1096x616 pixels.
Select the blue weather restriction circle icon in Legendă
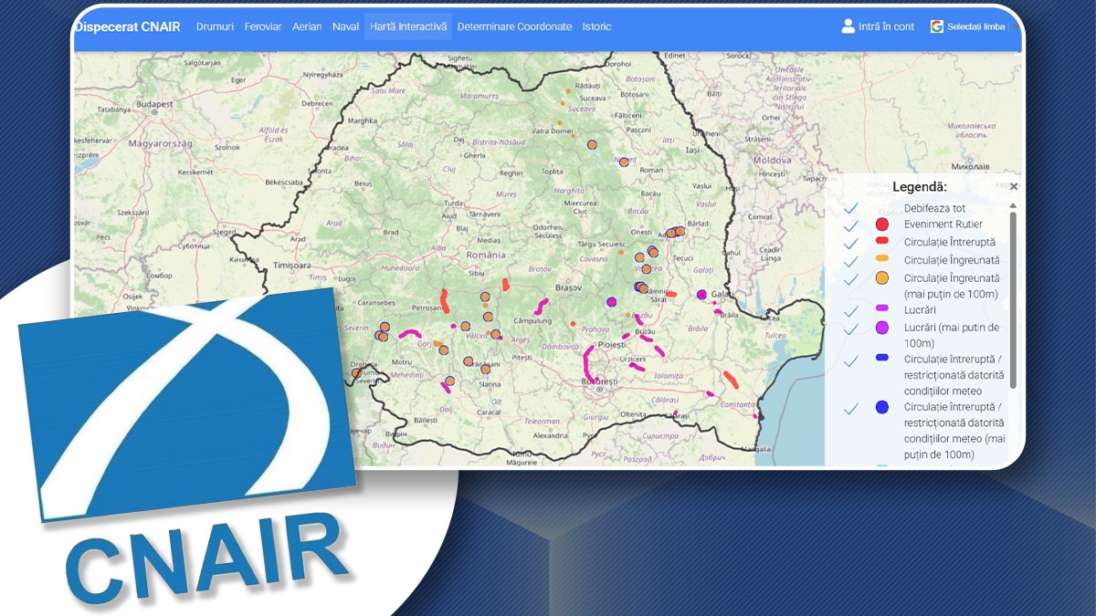pyautogui.click(x=881, y=407)
